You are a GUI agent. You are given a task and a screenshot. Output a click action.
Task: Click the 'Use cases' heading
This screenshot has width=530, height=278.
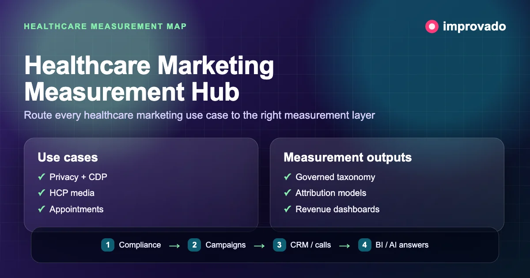[68, 158]
